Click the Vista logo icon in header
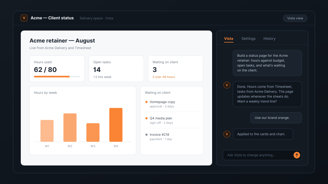Screen dimensions: 328x184 tap(24, 18)
